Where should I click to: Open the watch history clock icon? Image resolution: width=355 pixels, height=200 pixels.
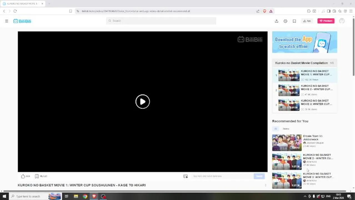tap(285, 21)
